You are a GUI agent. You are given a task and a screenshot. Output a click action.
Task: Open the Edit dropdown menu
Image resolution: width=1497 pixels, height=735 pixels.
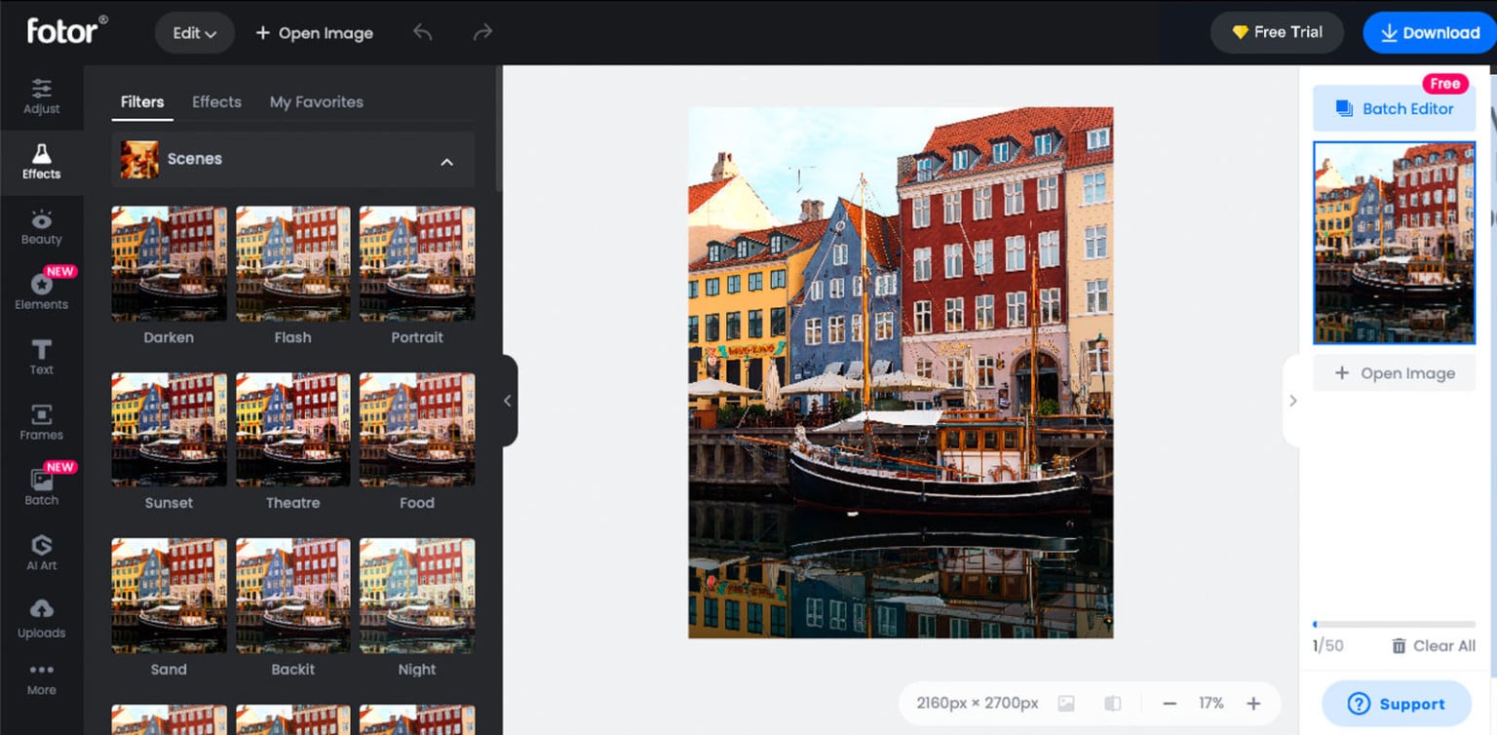pos(194,32)
